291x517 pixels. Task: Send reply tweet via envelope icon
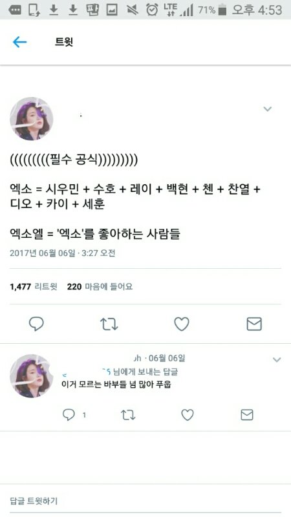[247, 415]
